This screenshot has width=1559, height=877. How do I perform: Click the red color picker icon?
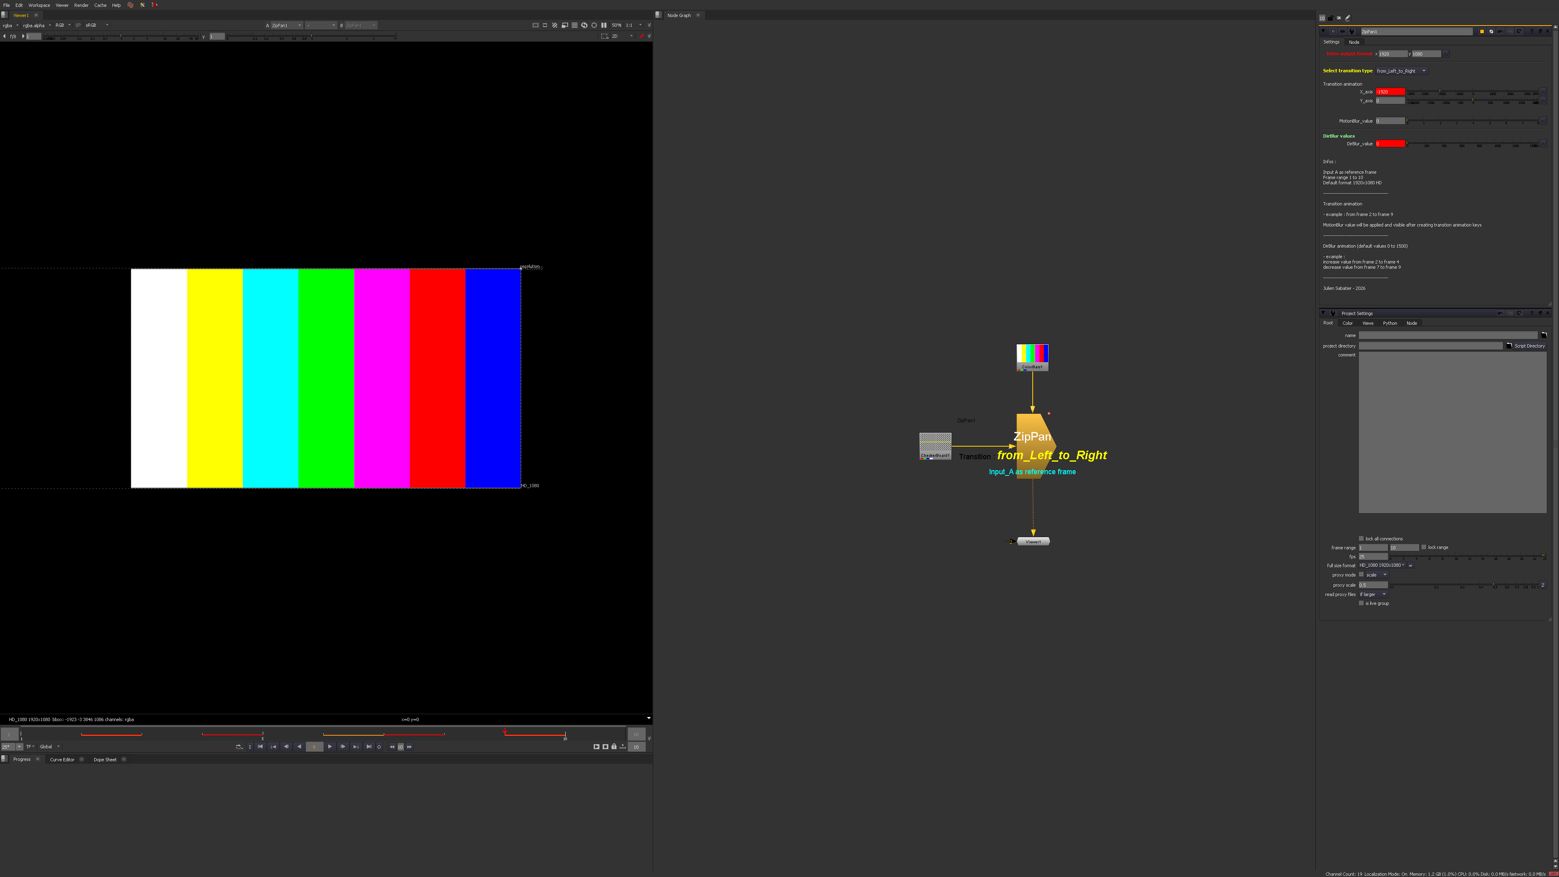pyautogui.click(x=642, y=36)
